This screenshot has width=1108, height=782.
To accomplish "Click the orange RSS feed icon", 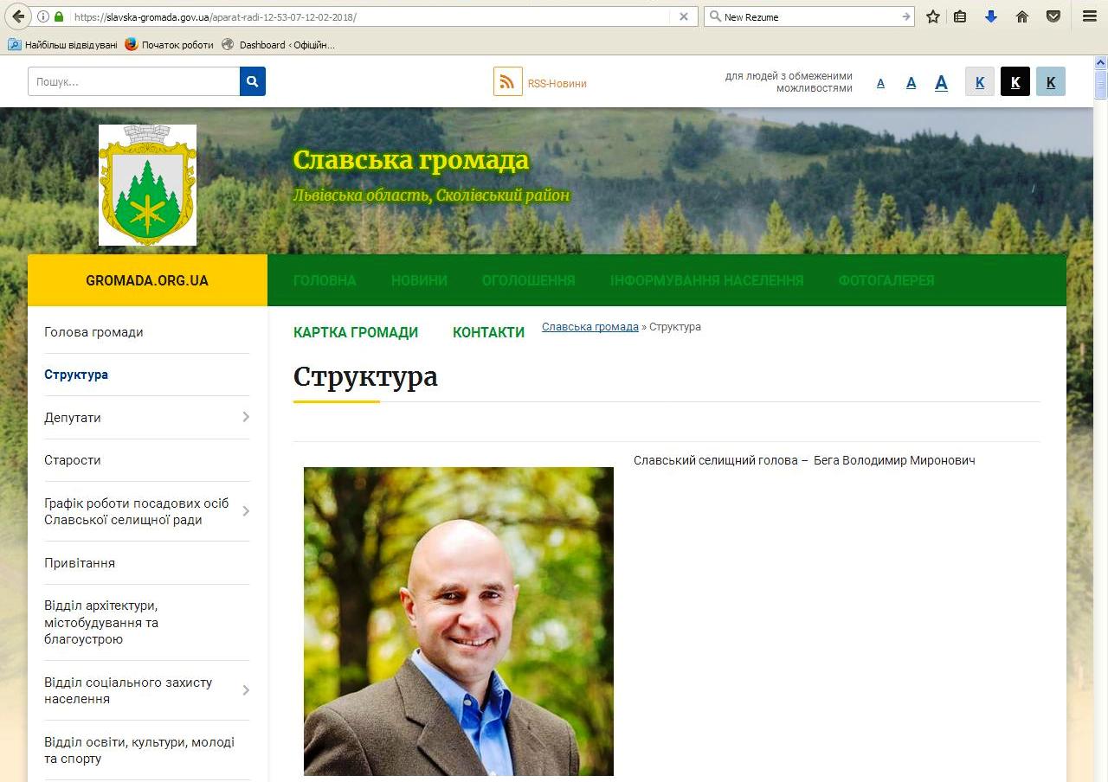I will (x=507, y=82).
